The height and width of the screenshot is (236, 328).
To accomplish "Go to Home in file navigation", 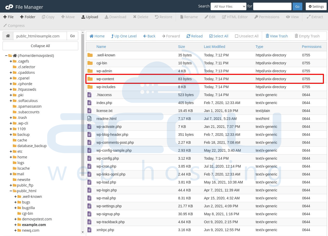I will 97,36.
